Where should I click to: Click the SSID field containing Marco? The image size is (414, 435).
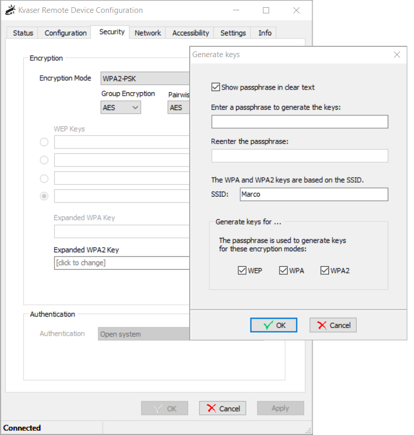(x=314, y=195)
